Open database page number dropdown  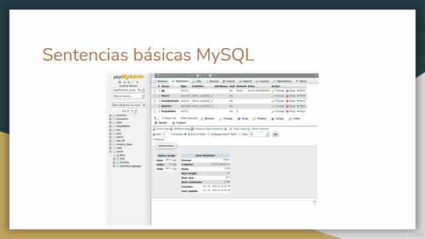point(133,111)
